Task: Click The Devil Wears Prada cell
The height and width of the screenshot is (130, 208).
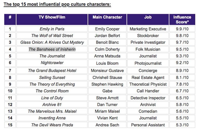Action: [52, 125]
